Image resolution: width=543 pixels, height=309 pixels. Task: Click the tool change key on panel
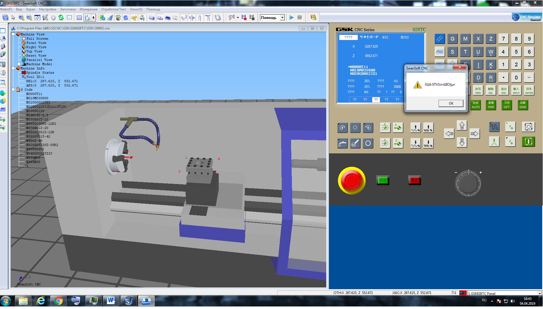(x=368, y=143)
